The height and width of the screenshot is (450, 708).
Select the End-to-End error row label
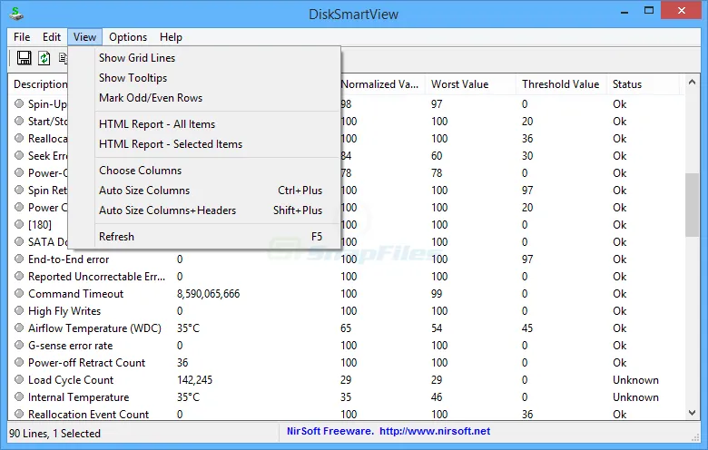pyautogui.click(x=69, y=259)
